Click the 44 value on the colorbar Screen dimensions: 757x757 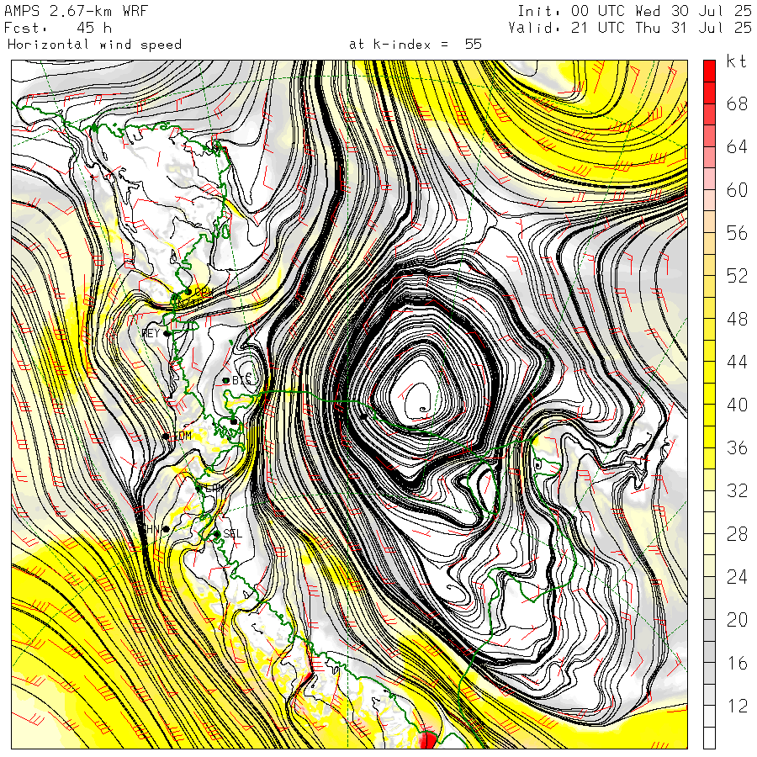(x=737, y=362)
